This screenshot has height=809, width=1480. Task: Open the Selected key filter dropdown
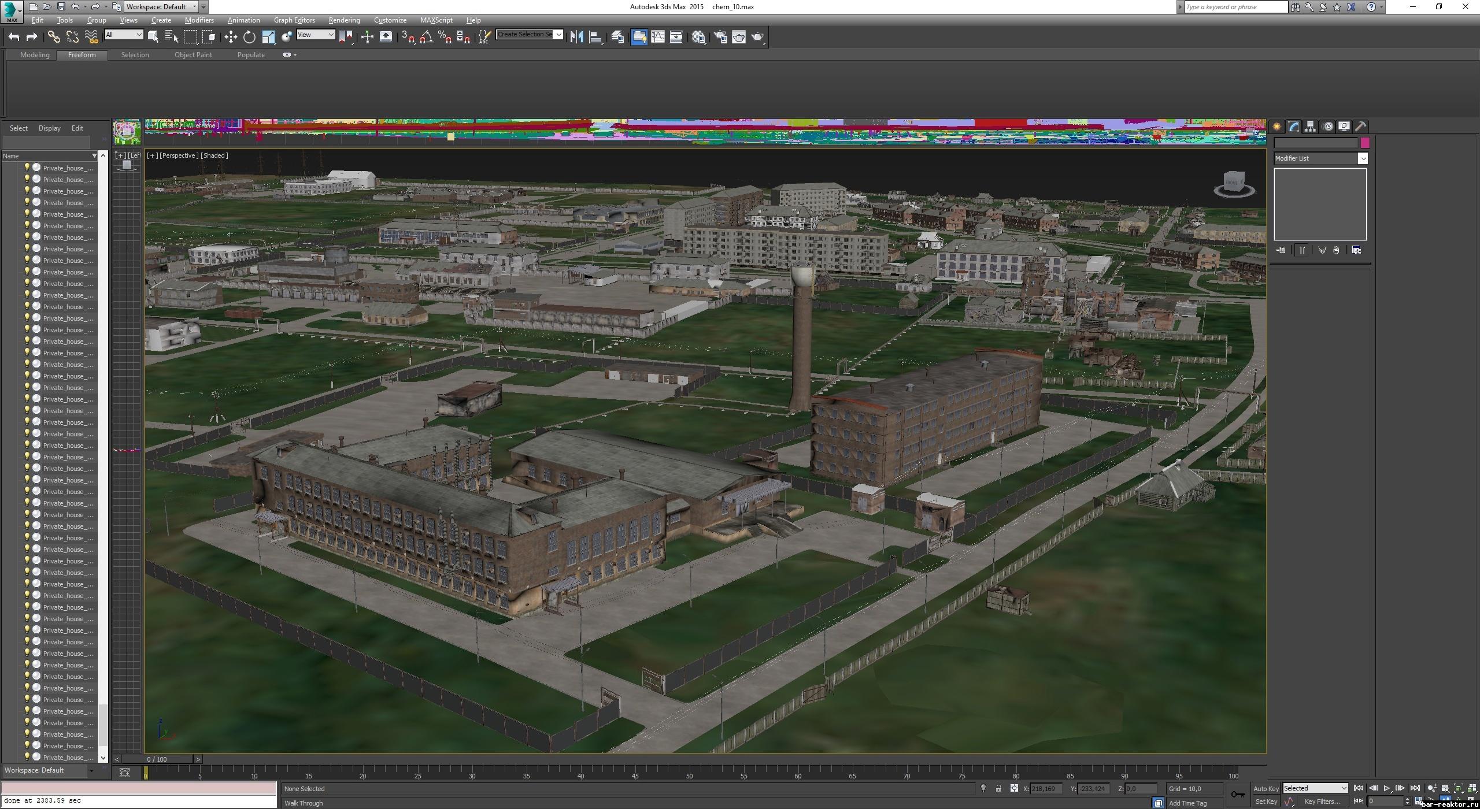pos(1315,788)
